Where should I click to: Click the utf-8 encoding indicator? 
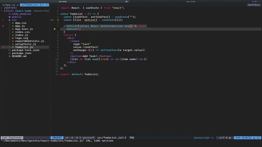tap(225, 138)
